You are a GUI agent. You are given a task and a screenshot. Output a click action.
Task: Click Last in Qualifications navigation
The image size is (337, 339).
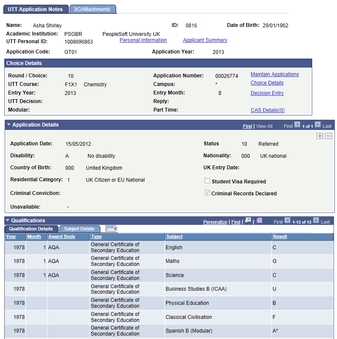(x=325, y=222)
